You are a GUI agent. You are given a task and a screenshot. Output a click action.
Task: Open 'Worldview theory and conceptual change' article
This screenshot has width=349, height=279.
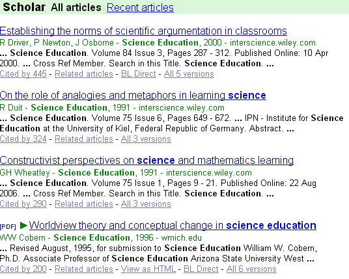point(173,226)
